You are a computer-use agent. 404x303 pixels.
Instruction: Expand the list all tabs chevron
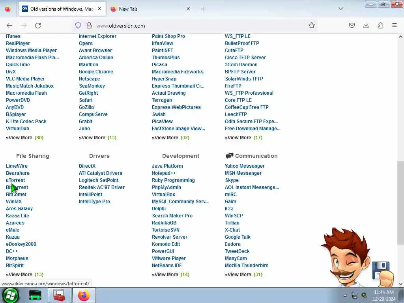click(340, 9)
